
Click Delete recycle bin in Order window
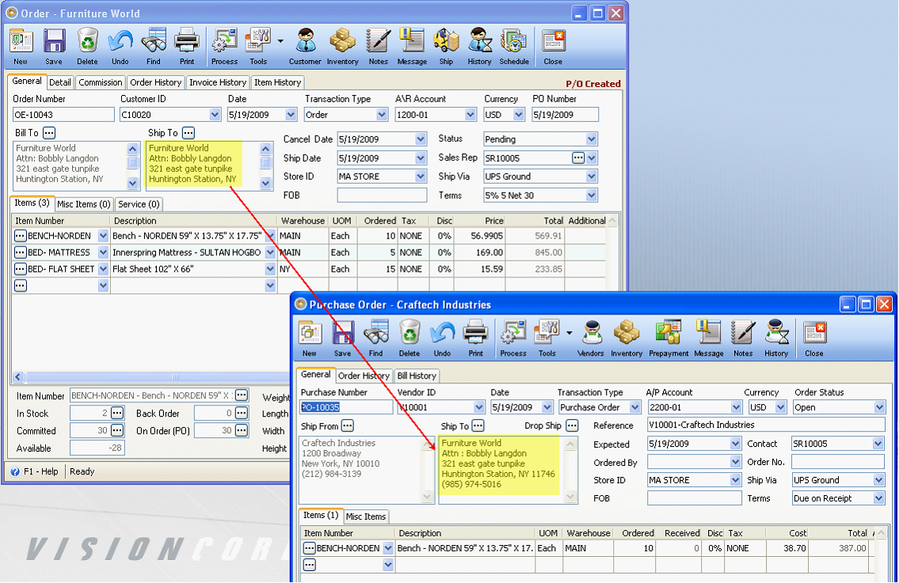pos(87,47)
